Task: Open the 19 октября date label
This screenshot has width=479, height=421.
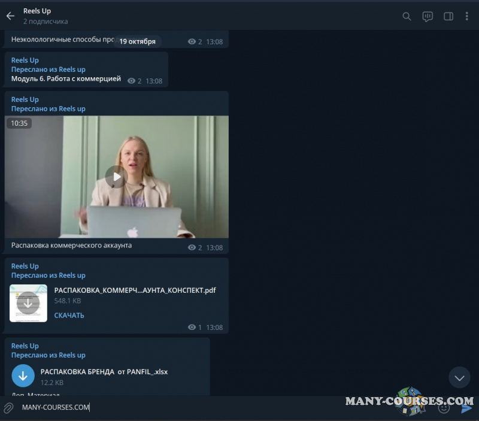Action: click(139, 41)
